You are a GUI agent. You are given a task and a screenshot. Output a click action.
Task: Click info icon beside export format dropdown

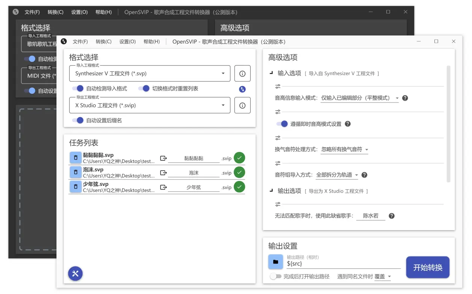tap(242, 106)
